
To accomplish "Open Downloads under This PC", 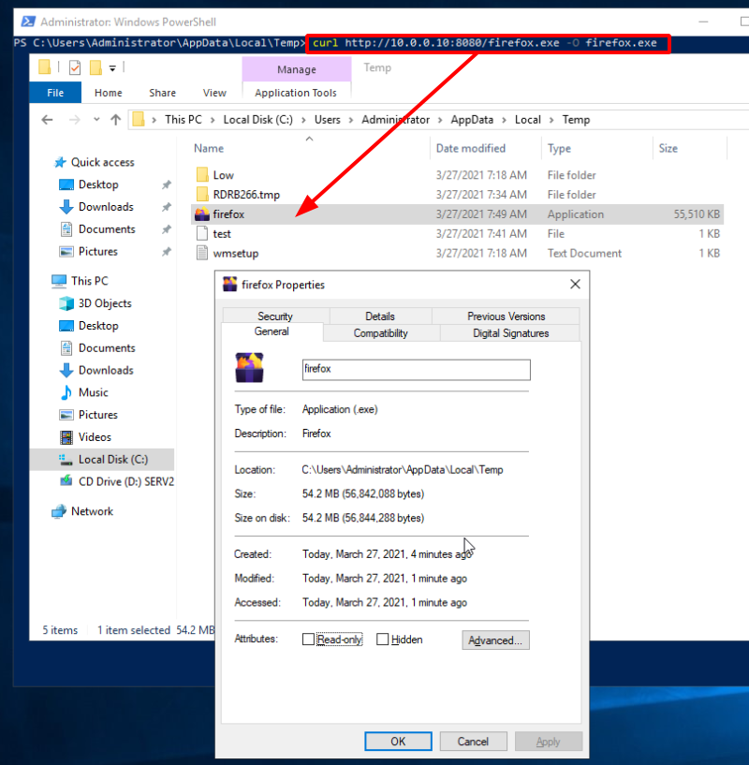I will point(106,370).
